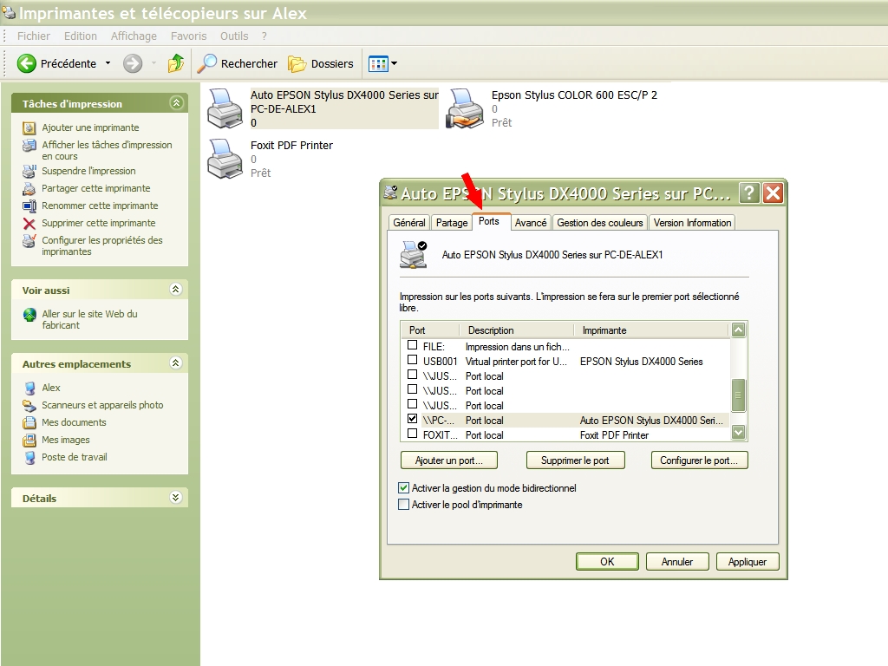Click the dialog's help question mark button
This screenshot has height=666, width=888.
(x=748, y=193)
